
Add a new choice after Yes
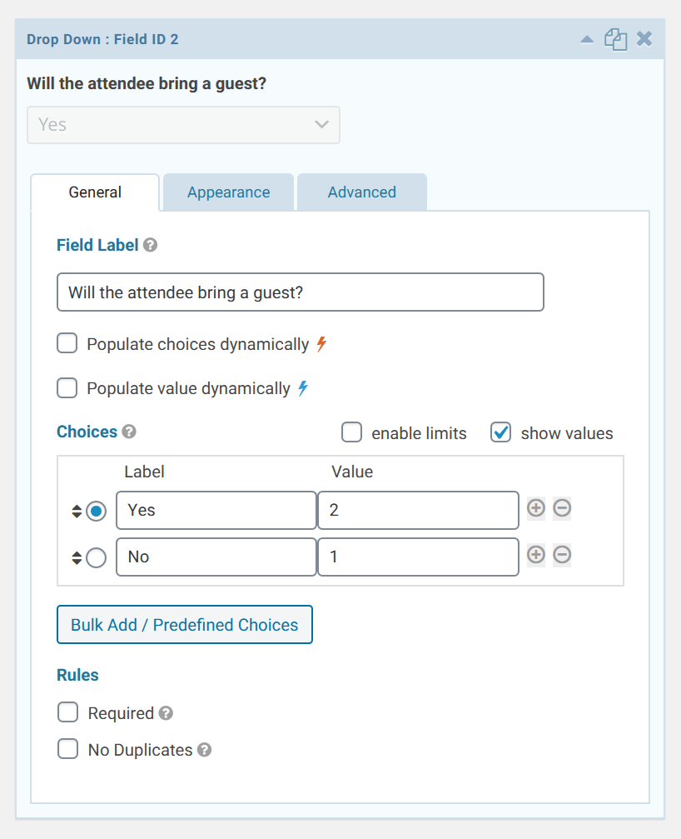tap(536, 508)
